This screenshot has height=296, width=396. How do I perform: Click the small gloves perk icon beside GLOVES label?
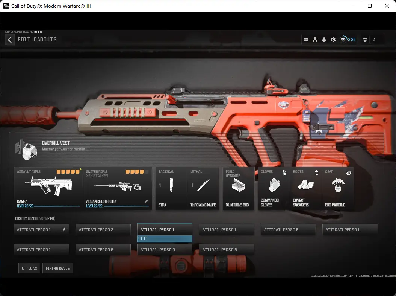(x=285, y=173)
